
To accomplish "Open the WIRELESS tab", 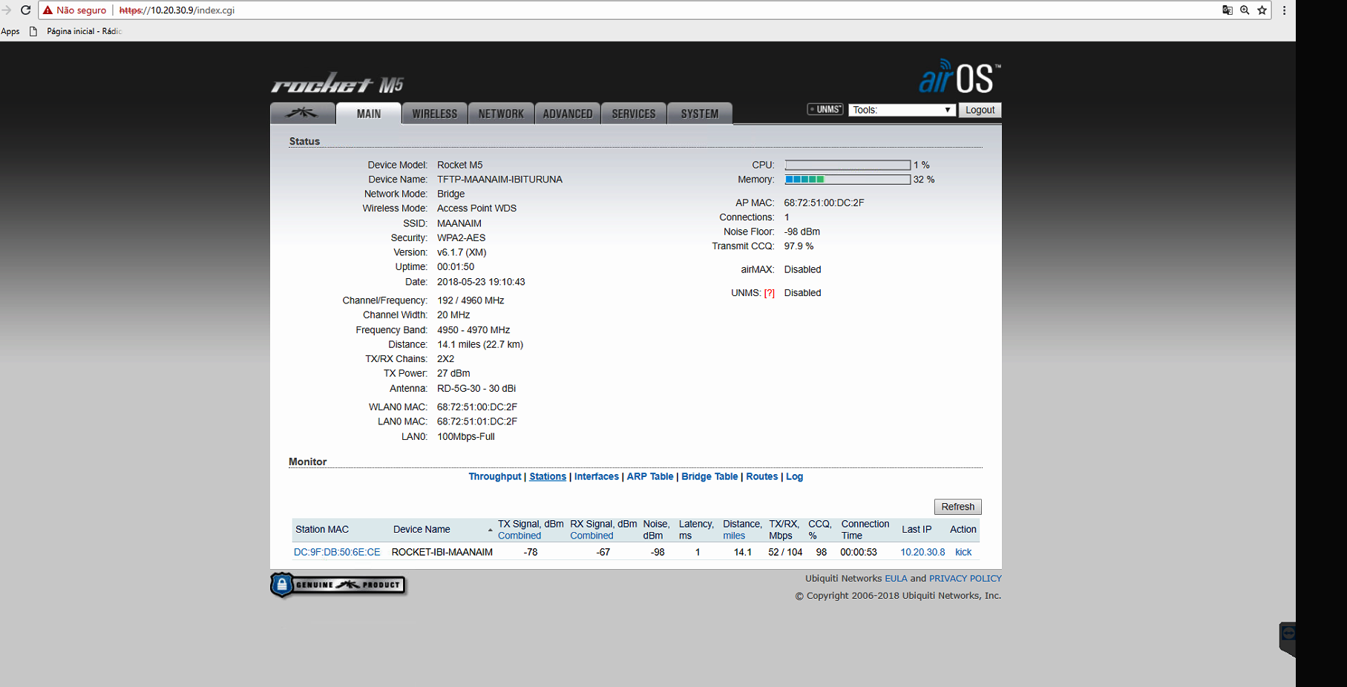I will pos(435,114).
